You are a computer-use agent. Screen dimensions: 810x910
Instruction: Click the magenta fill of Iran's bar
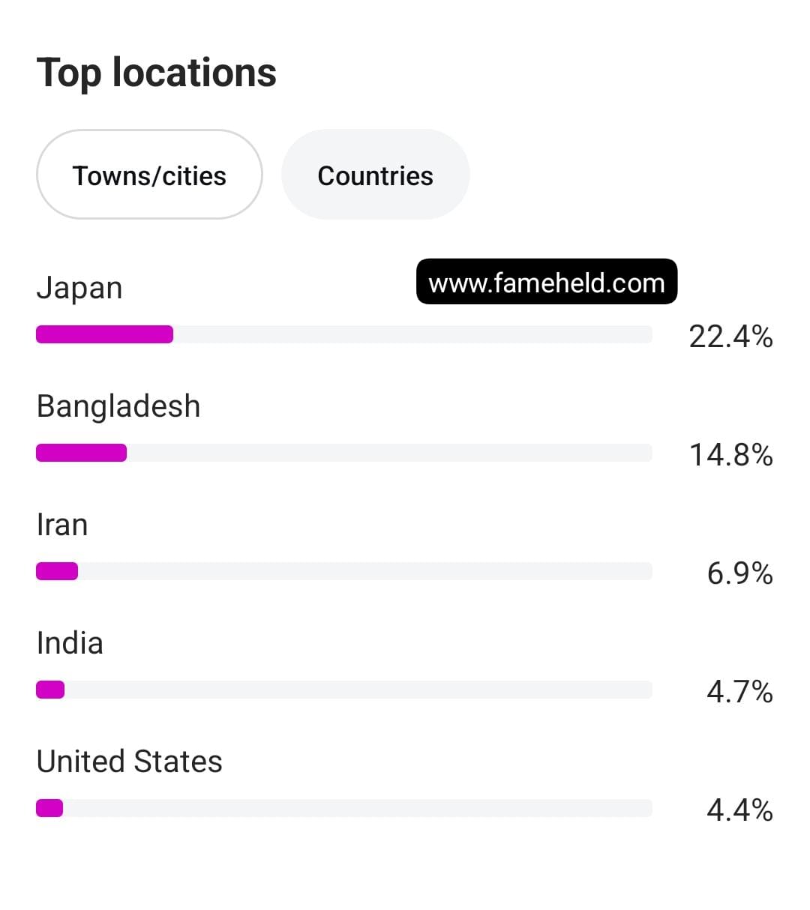point(57,571)
